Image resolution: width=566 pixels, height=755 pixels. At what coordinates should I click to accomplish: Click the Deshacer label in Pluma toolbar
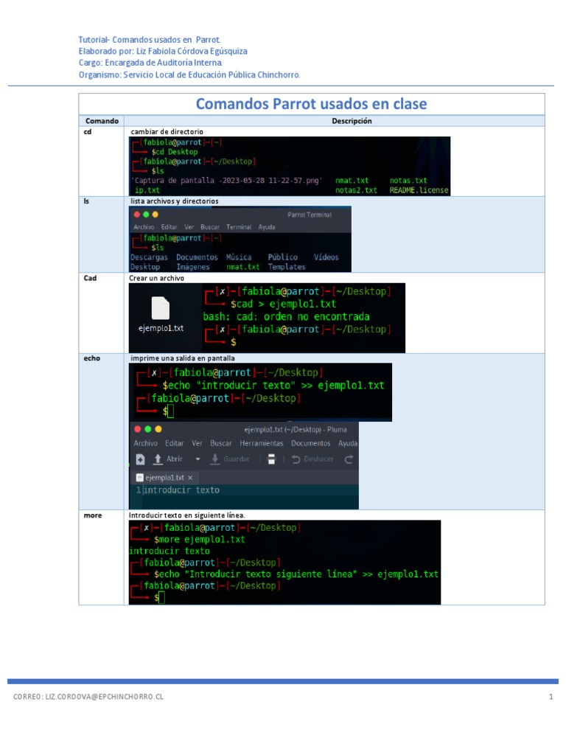coord(318,459)
